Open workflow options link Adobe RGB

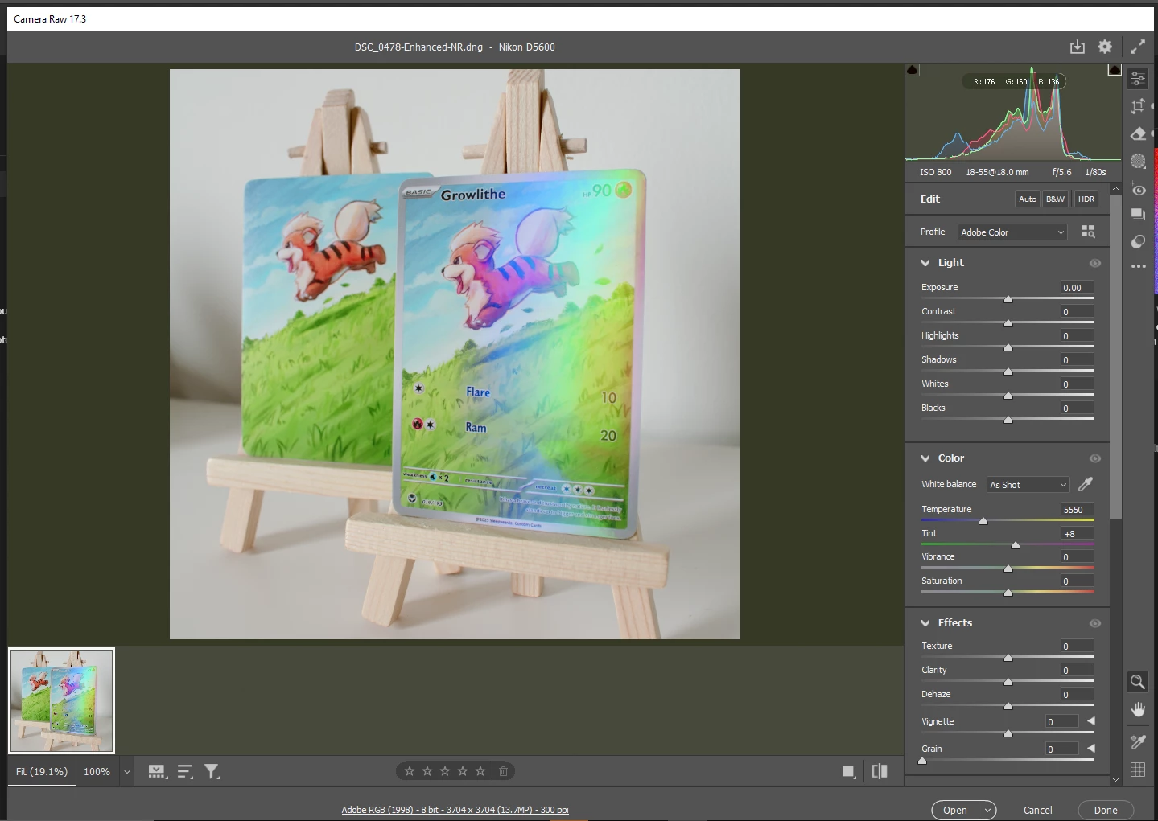(x=455, y=810)
